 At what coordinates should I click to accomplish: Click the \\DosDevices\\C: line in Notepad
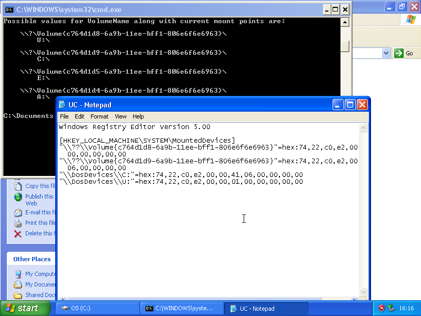(x=181, y=175)
